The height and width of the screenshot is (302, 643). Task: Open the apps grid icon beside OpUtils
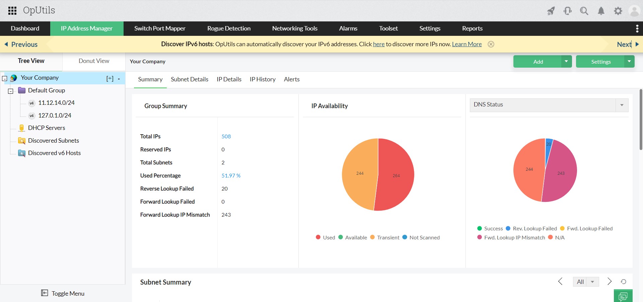(x=12, y=10)
